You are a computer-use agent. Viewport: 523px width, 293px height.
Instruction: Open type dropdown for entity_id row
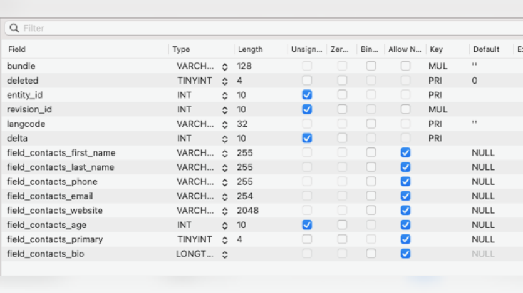coord(225,96)
